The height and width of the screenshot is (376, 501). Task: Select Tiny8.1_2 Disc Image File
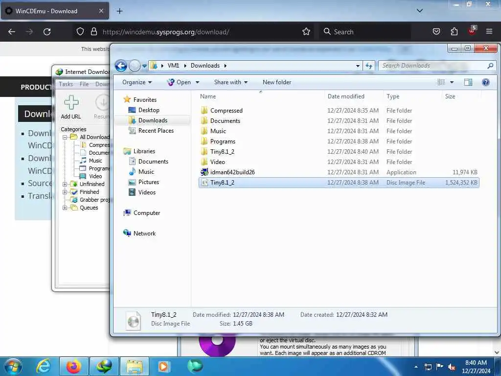click(339, 183)
